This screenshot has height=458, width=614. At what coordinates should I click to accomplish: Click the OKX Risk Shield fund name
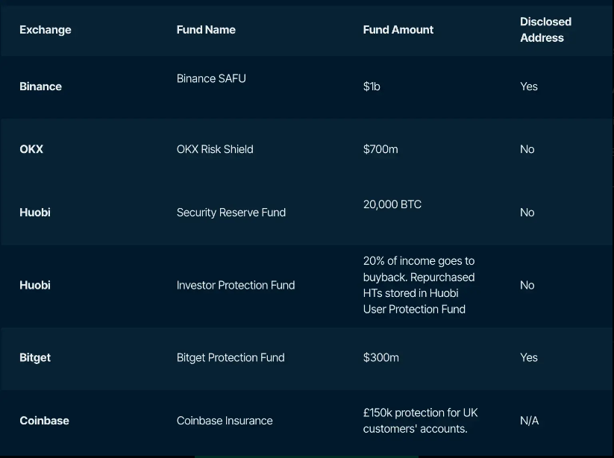tap(215, 149)
